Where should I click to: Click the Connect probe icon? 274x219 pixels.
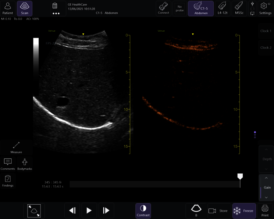point(164,8)
